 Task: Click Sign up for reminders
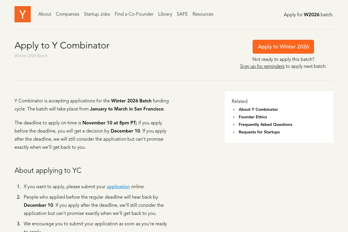(262, 66)
